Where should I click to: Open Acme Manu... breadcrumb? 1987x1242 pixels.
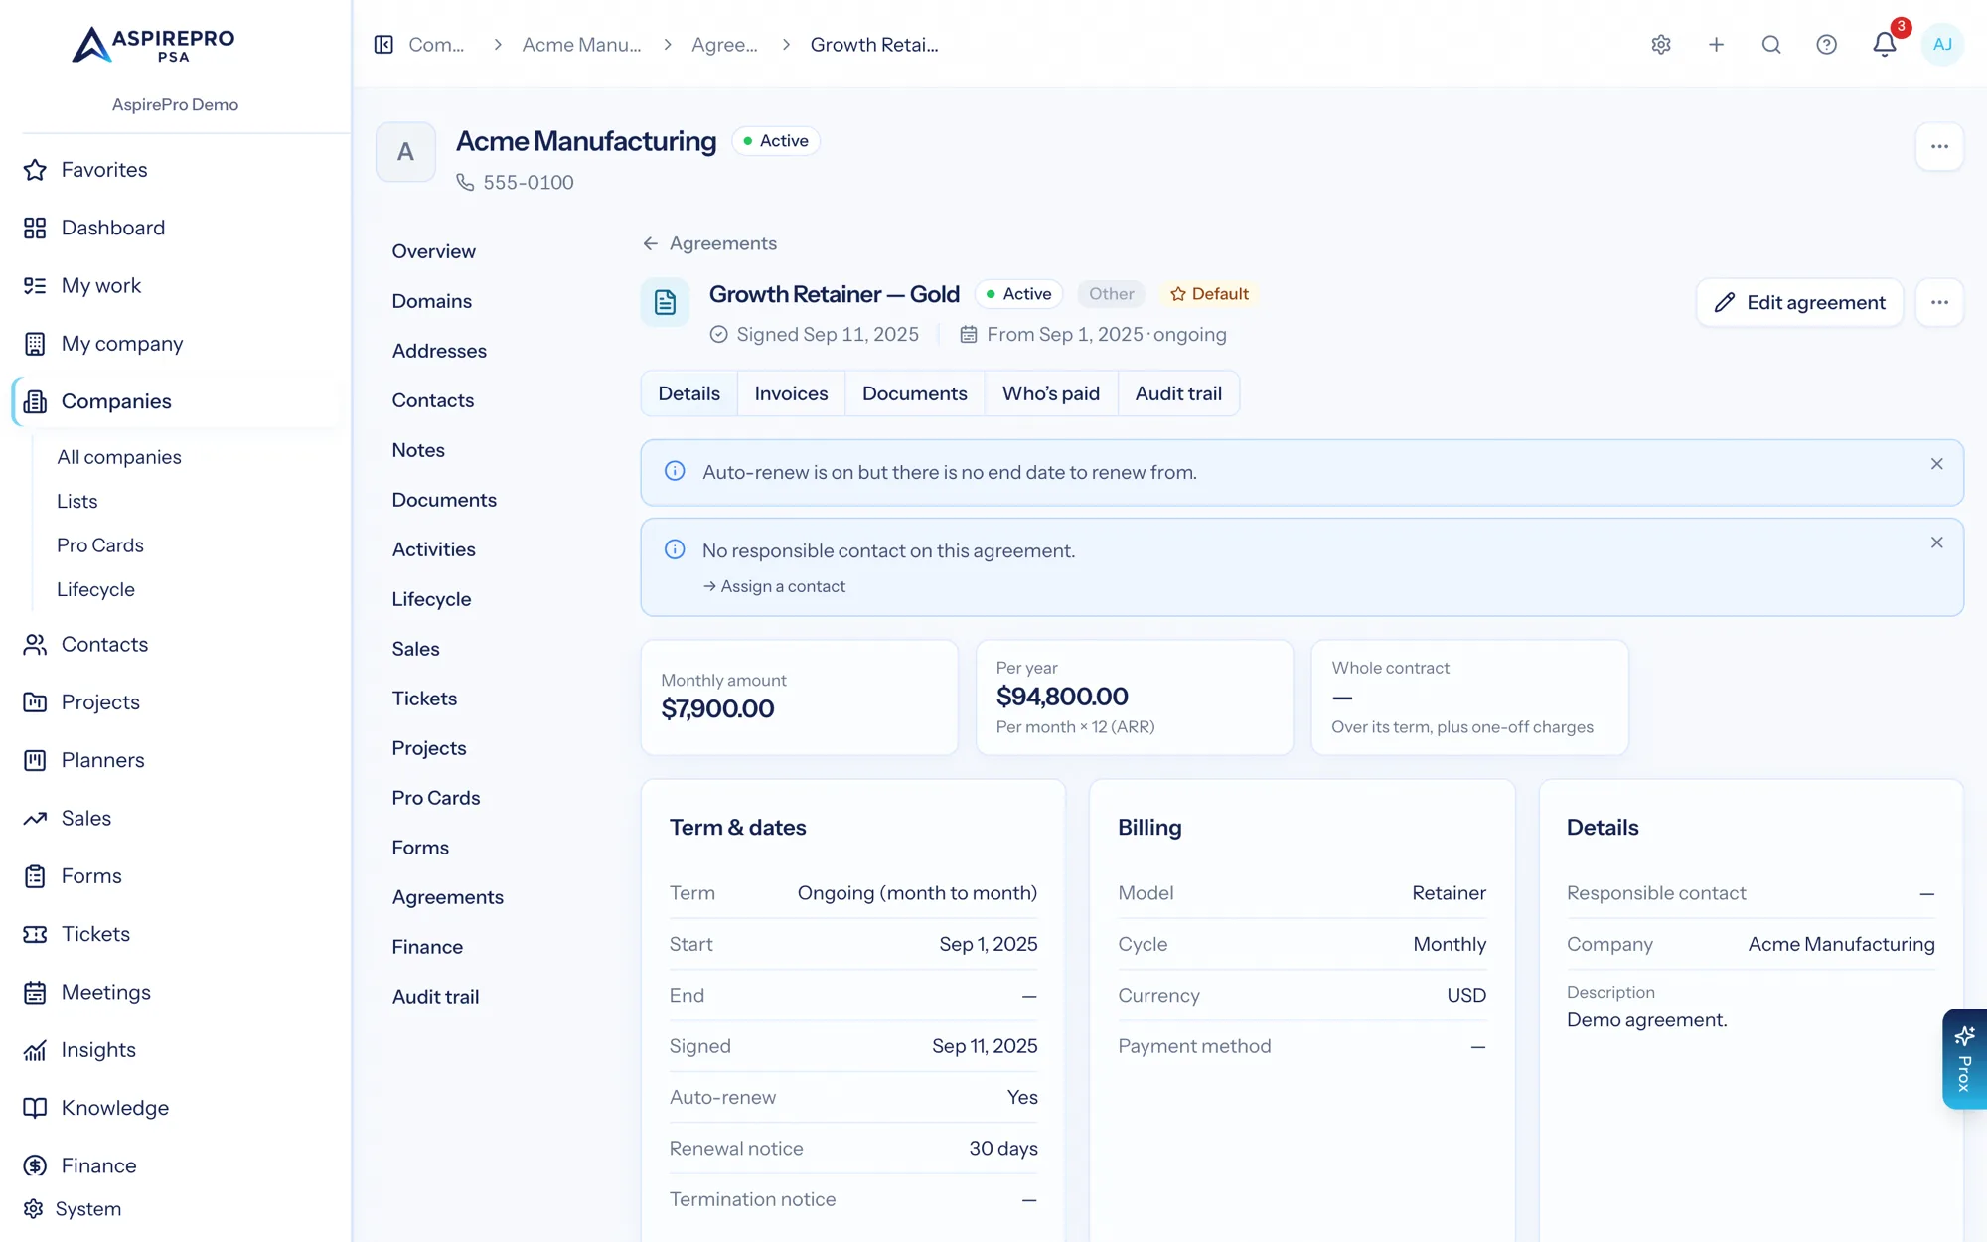click(x=581, y=45)
